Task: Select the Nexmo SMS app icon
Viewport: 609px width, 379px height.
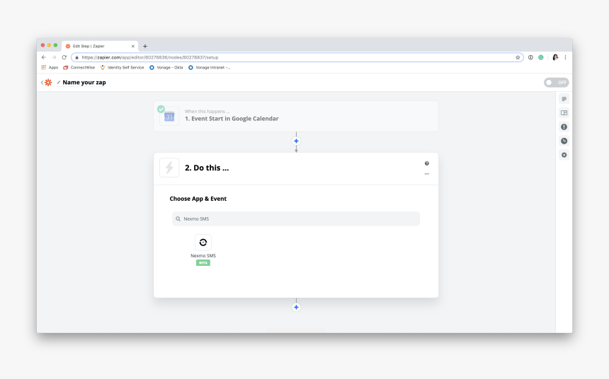Action: pyautogui.click(x=203, y=243)
